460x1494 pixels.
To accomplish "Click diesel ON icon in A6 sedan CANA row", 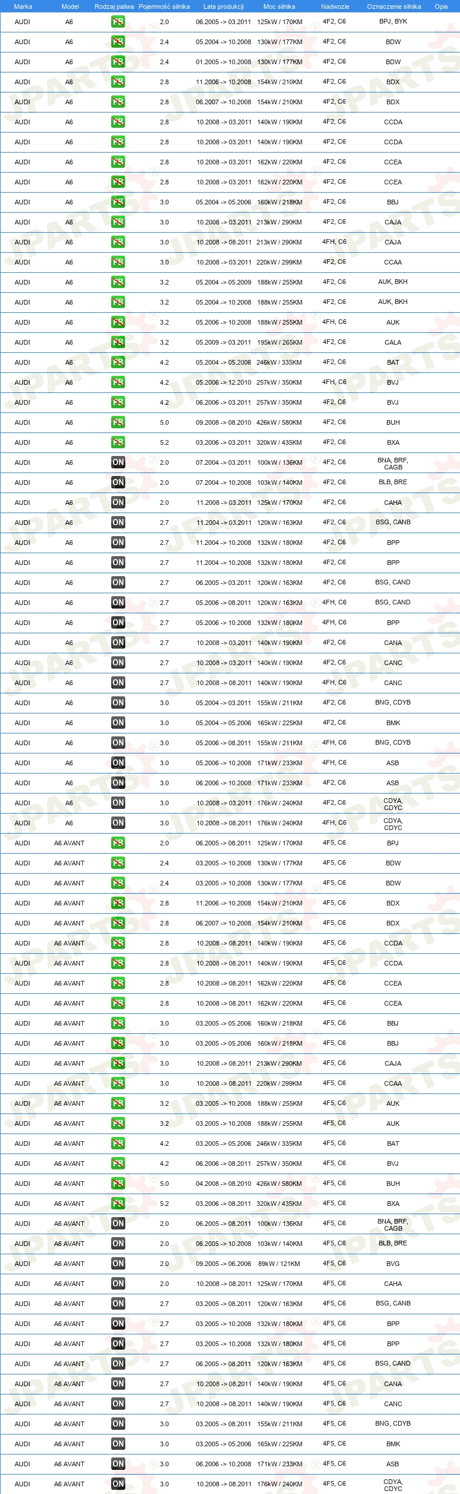I will 118,643.
